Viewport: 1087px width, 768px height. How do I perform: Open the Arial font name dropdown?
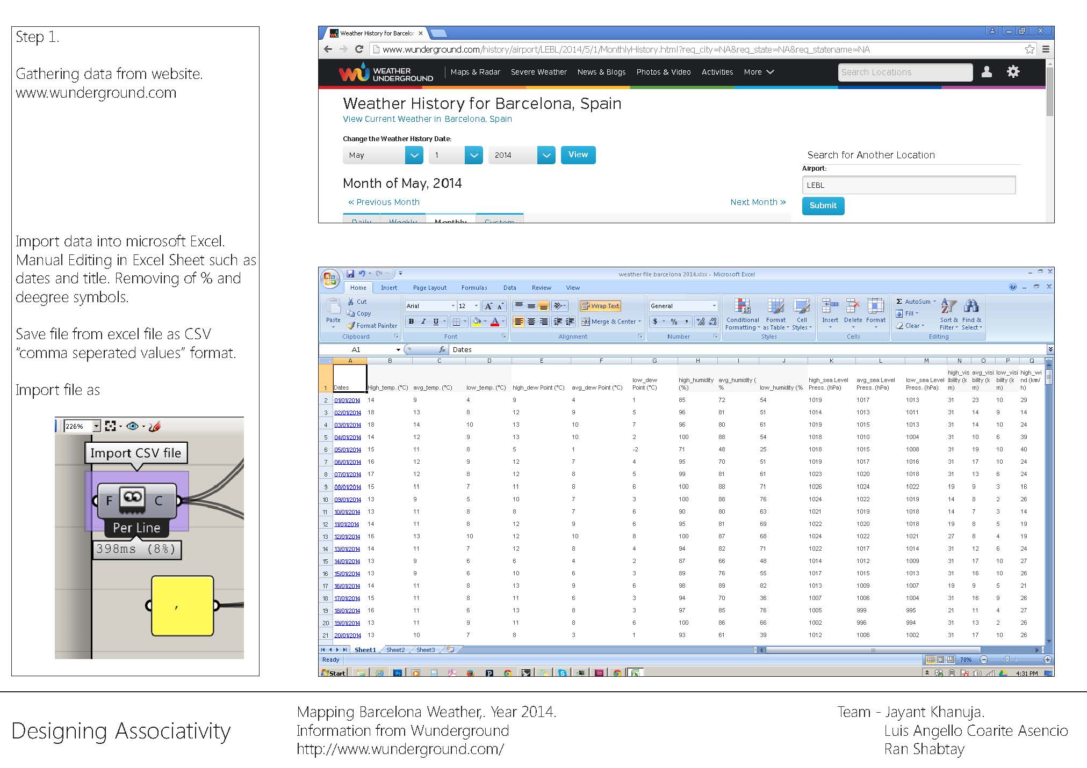(453, 306)
